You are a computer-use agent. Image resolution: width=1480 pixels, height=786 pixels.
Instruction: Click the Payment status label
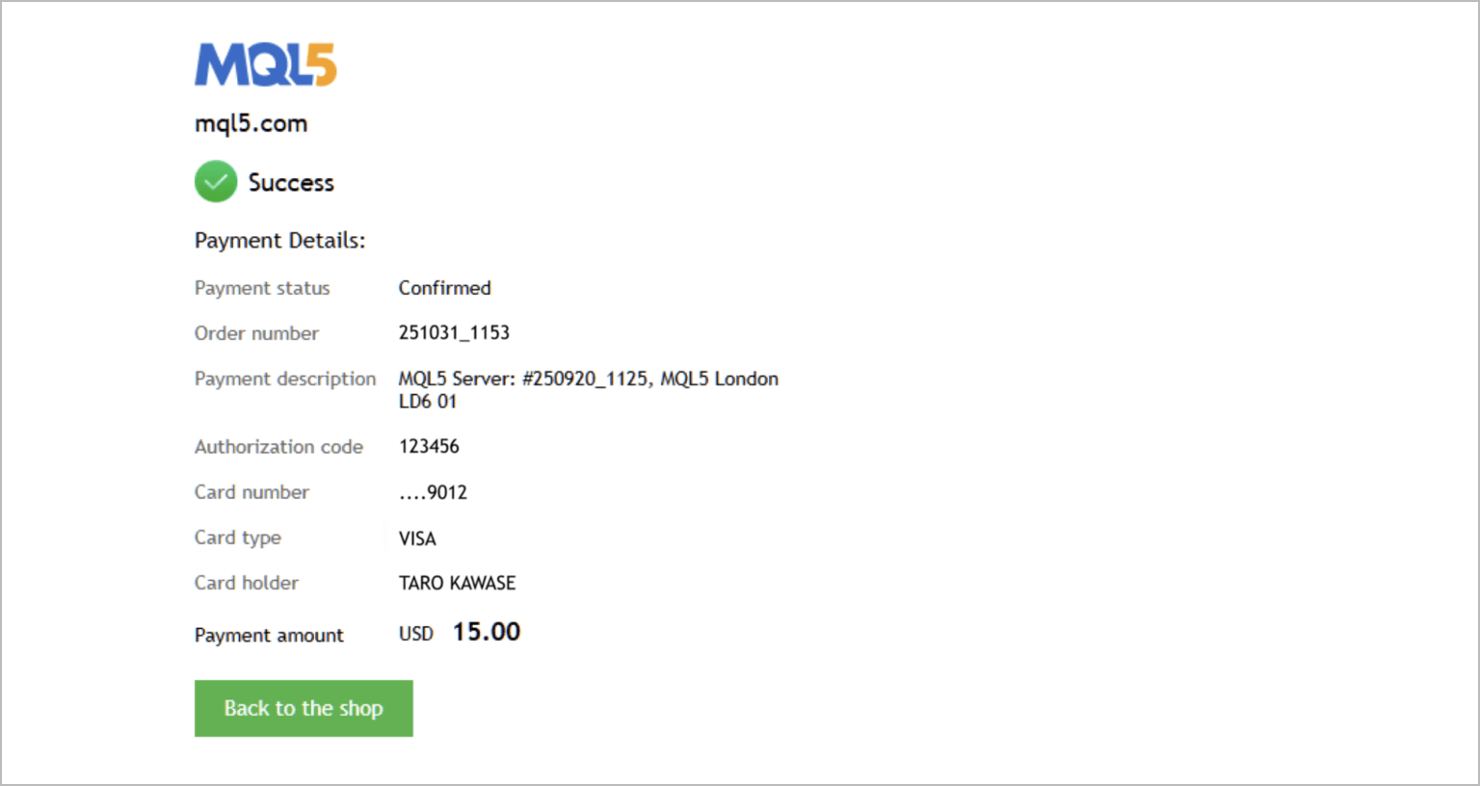(262, 288)
